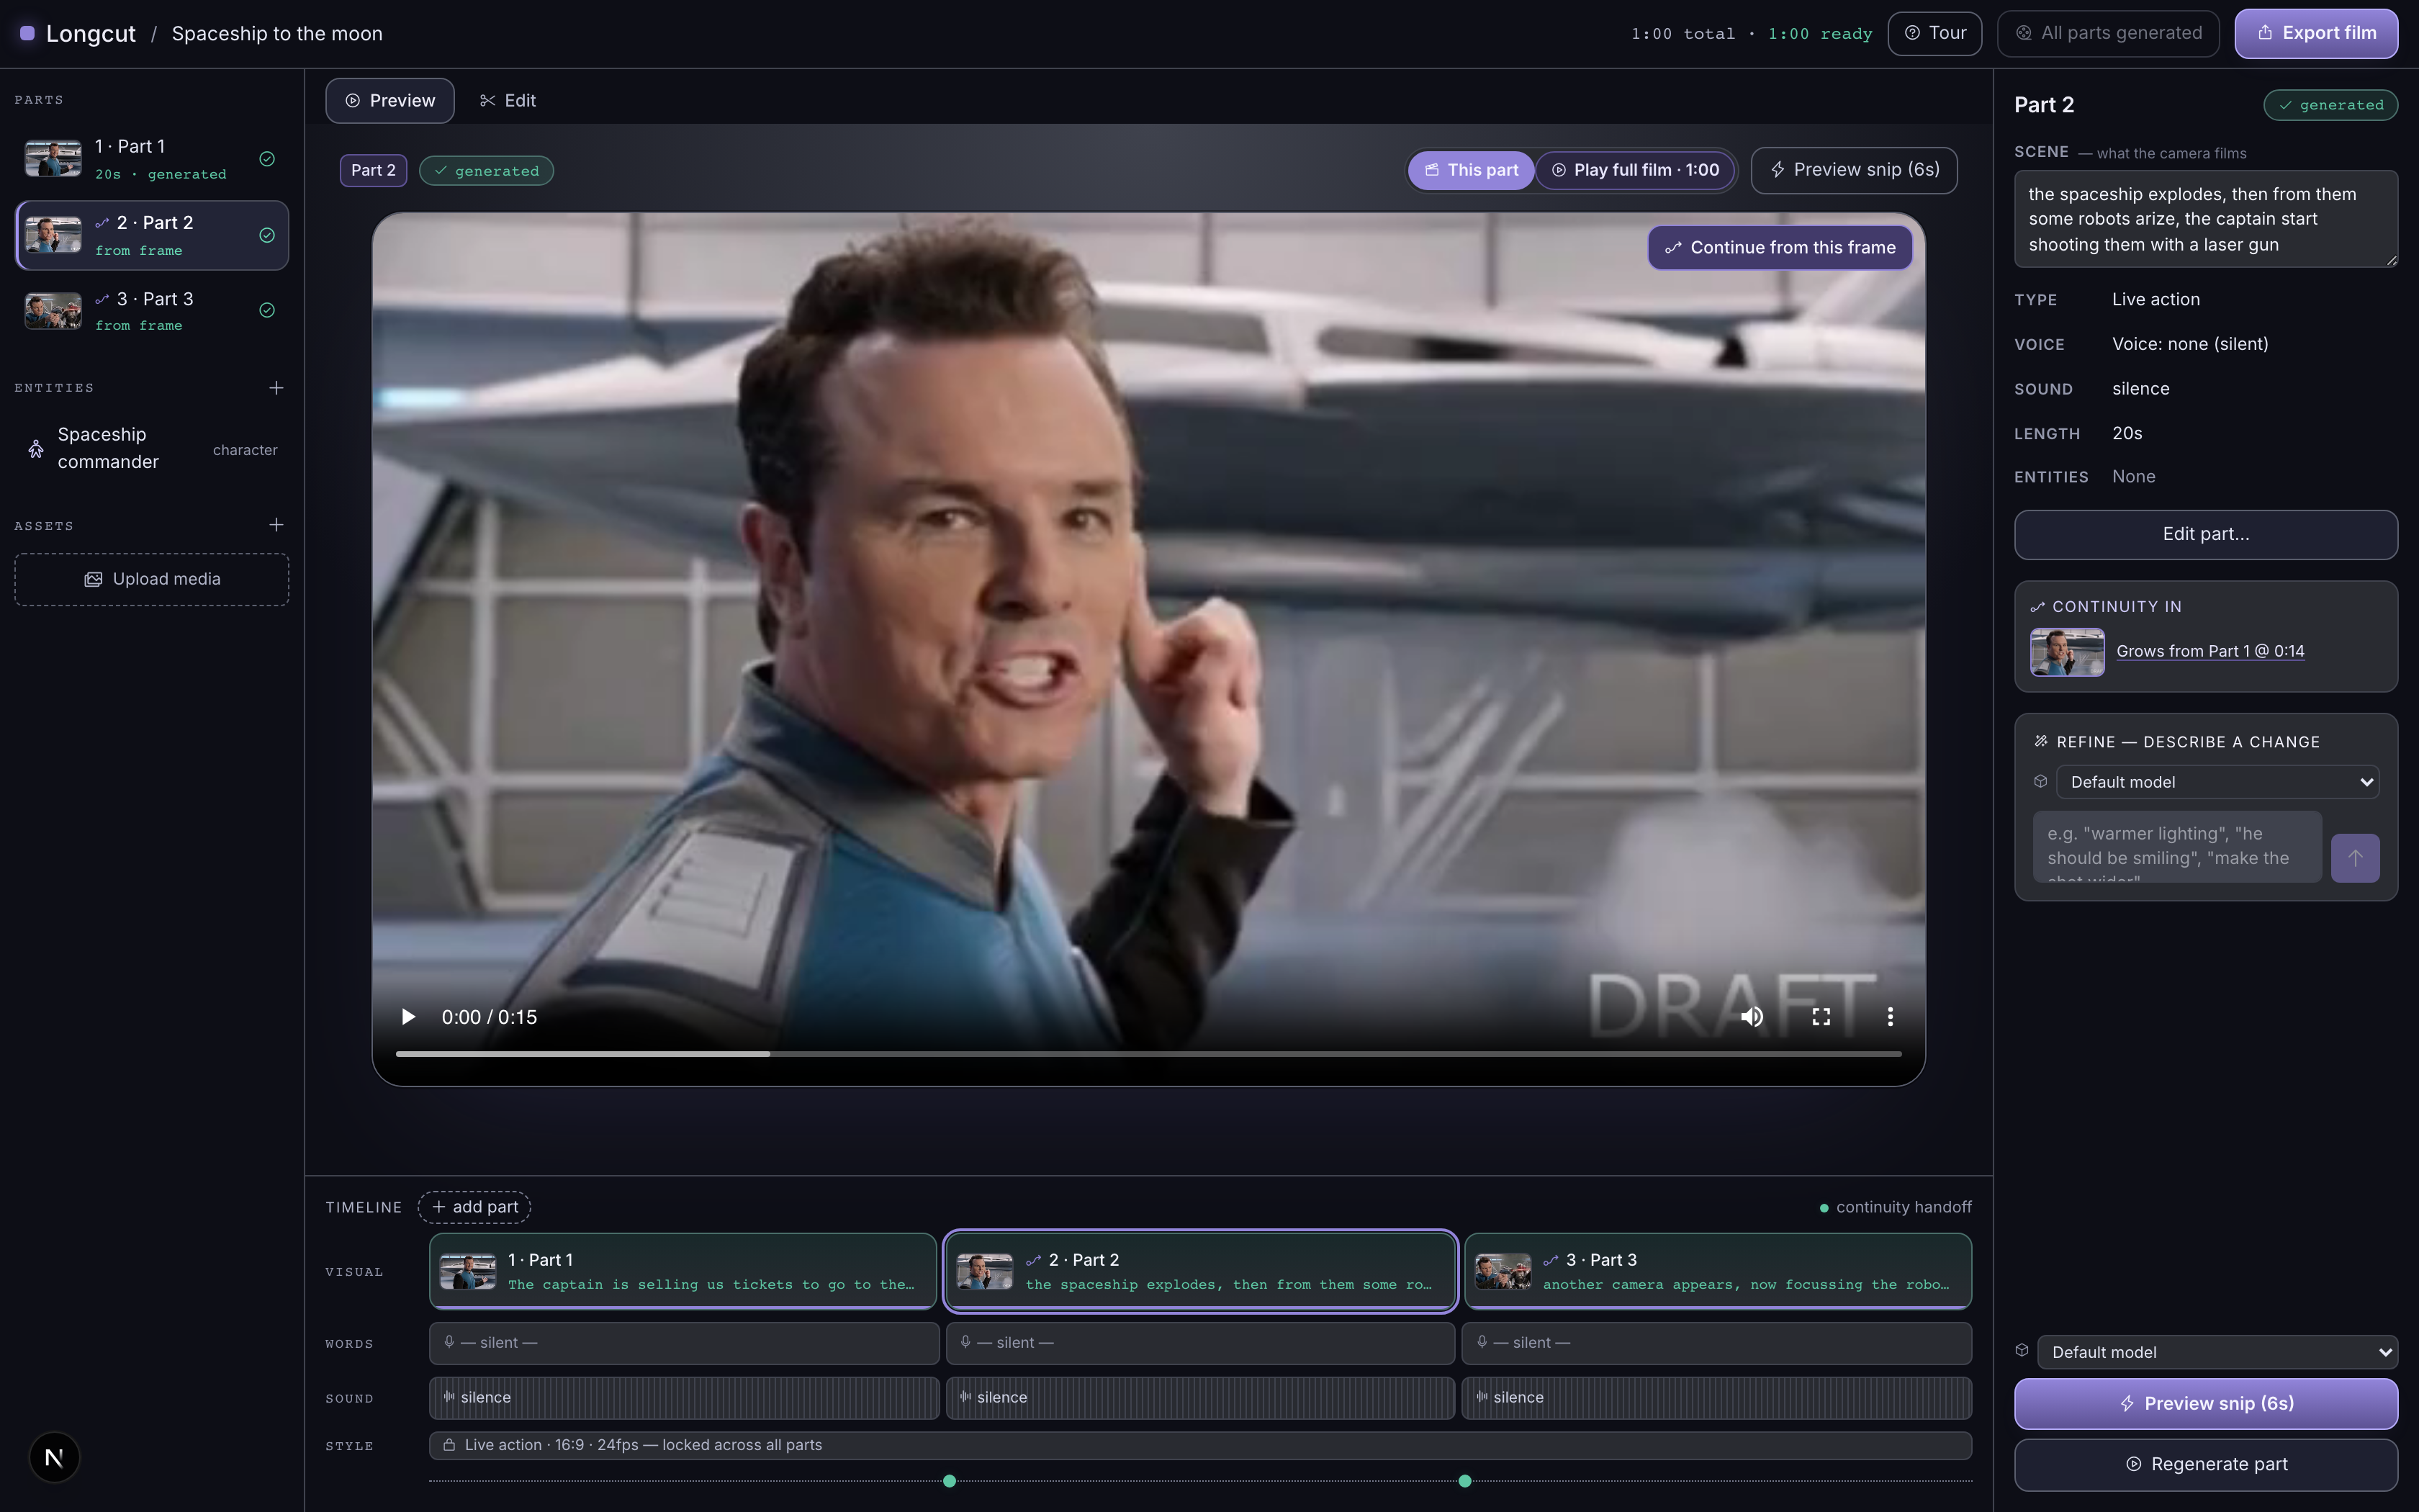Select Part 2 clip on visual timeline
The width and height of the screenshot is (2419, 1512).
1199,1271
